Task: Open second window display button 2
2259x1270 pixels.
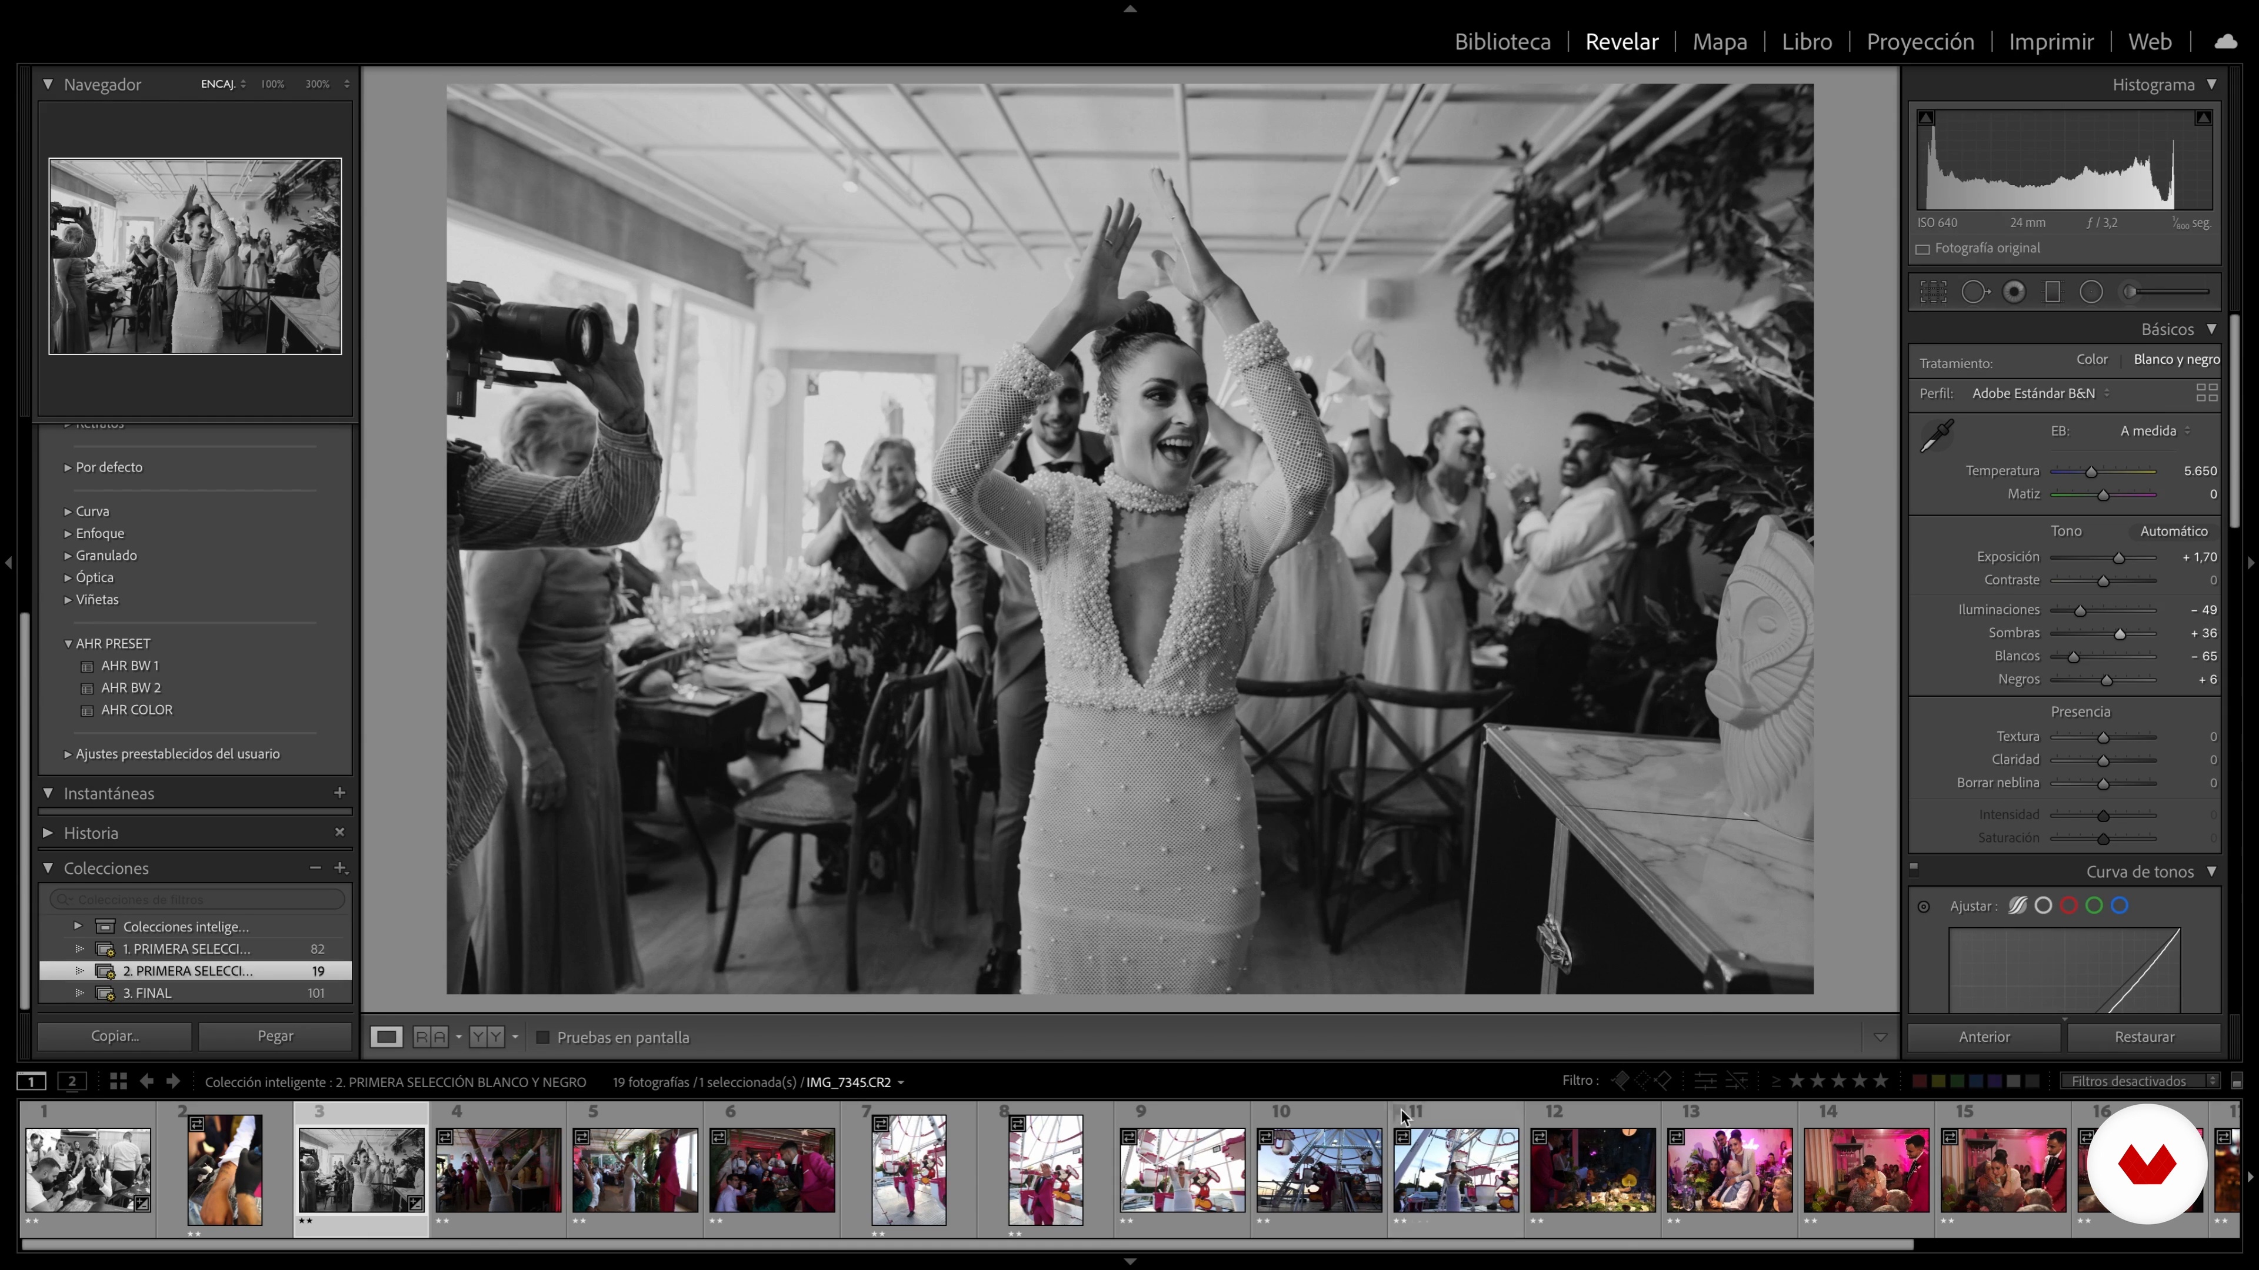Action: [x=72, y=1082]
